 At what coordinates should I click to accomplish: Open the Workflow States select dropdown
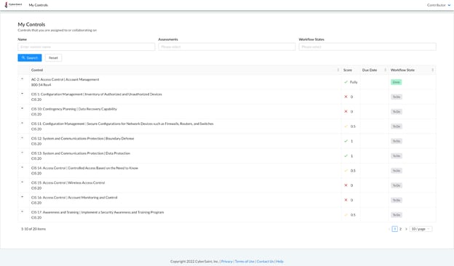[367, 47]
